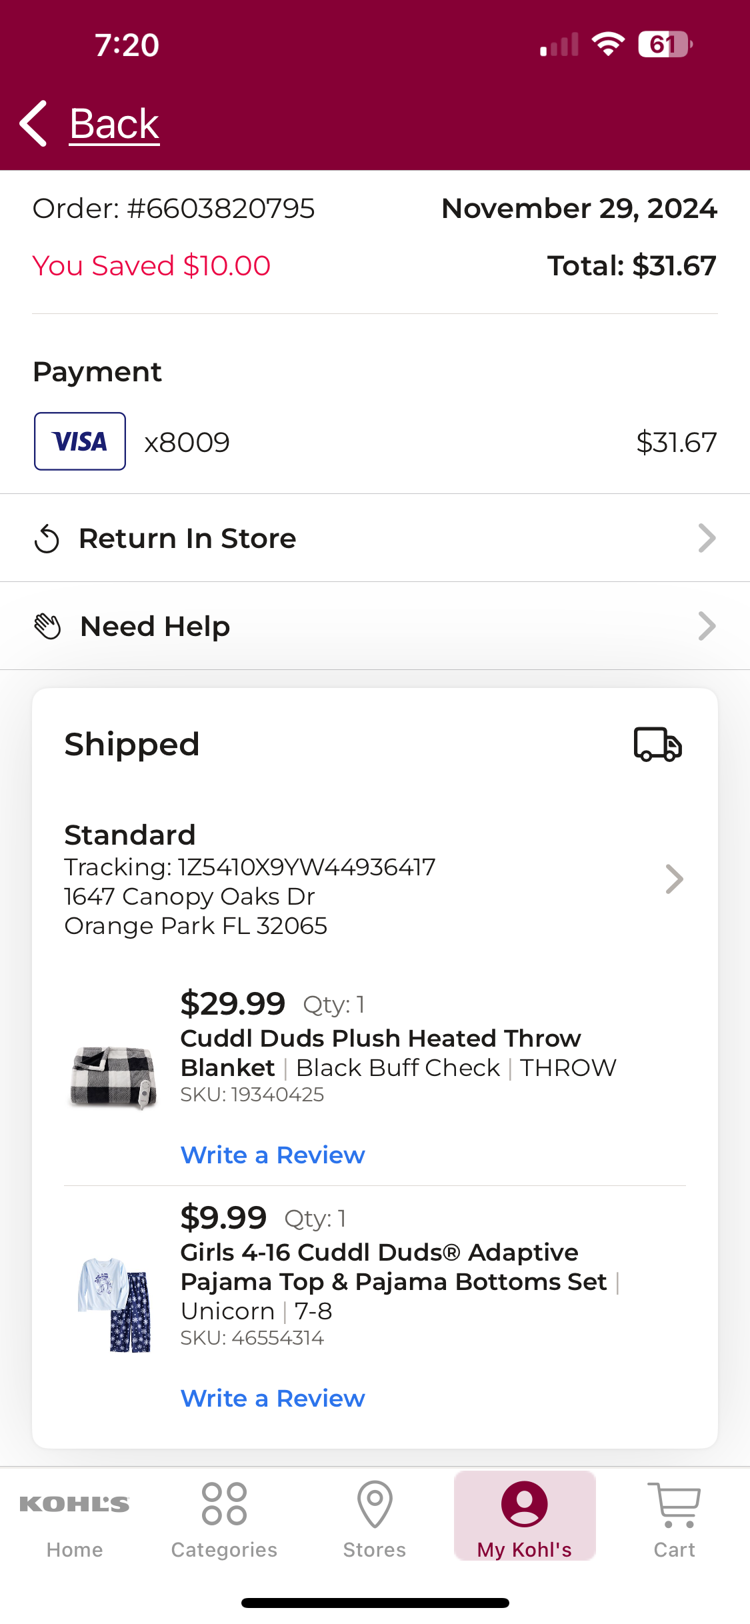Screen dimensions: 750x1624
Task: Write a Review for Heated Throw Blanket
Action: [273, 1155]
